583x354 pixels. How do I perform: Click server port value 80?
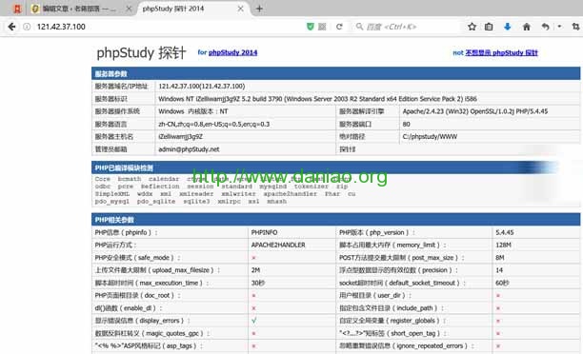[x=406, y=124]
